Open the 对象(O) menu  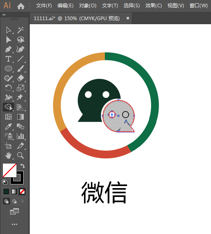[x=88, y=6]
